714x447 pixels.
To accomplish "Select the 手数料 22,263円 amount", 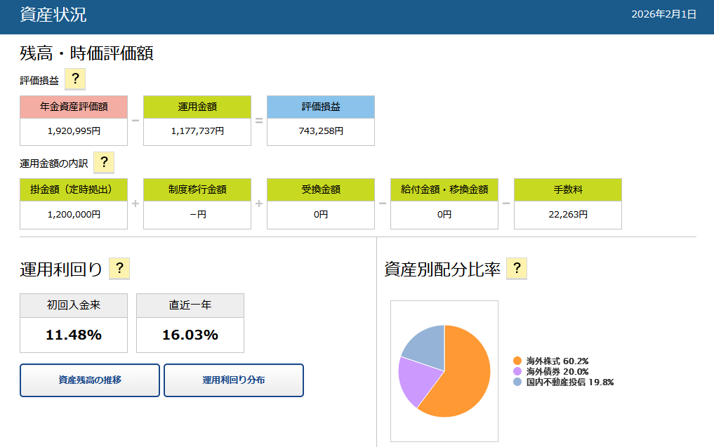I will click(568, 215).
